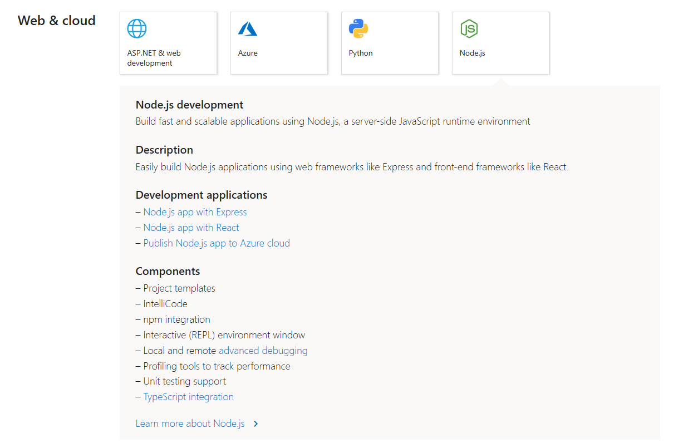Click the Description heading
The width and height of the screenshot is (698, 448).
pos(164,150)
